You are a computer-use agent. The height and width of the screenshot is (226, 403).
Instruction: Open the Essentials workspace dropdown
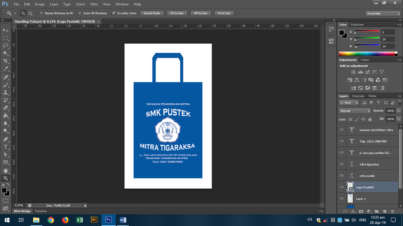pyautogui.click(x=383, y=13)
